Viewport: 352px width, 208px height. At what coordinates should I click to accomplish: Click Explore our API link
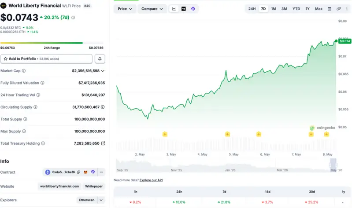151,180
